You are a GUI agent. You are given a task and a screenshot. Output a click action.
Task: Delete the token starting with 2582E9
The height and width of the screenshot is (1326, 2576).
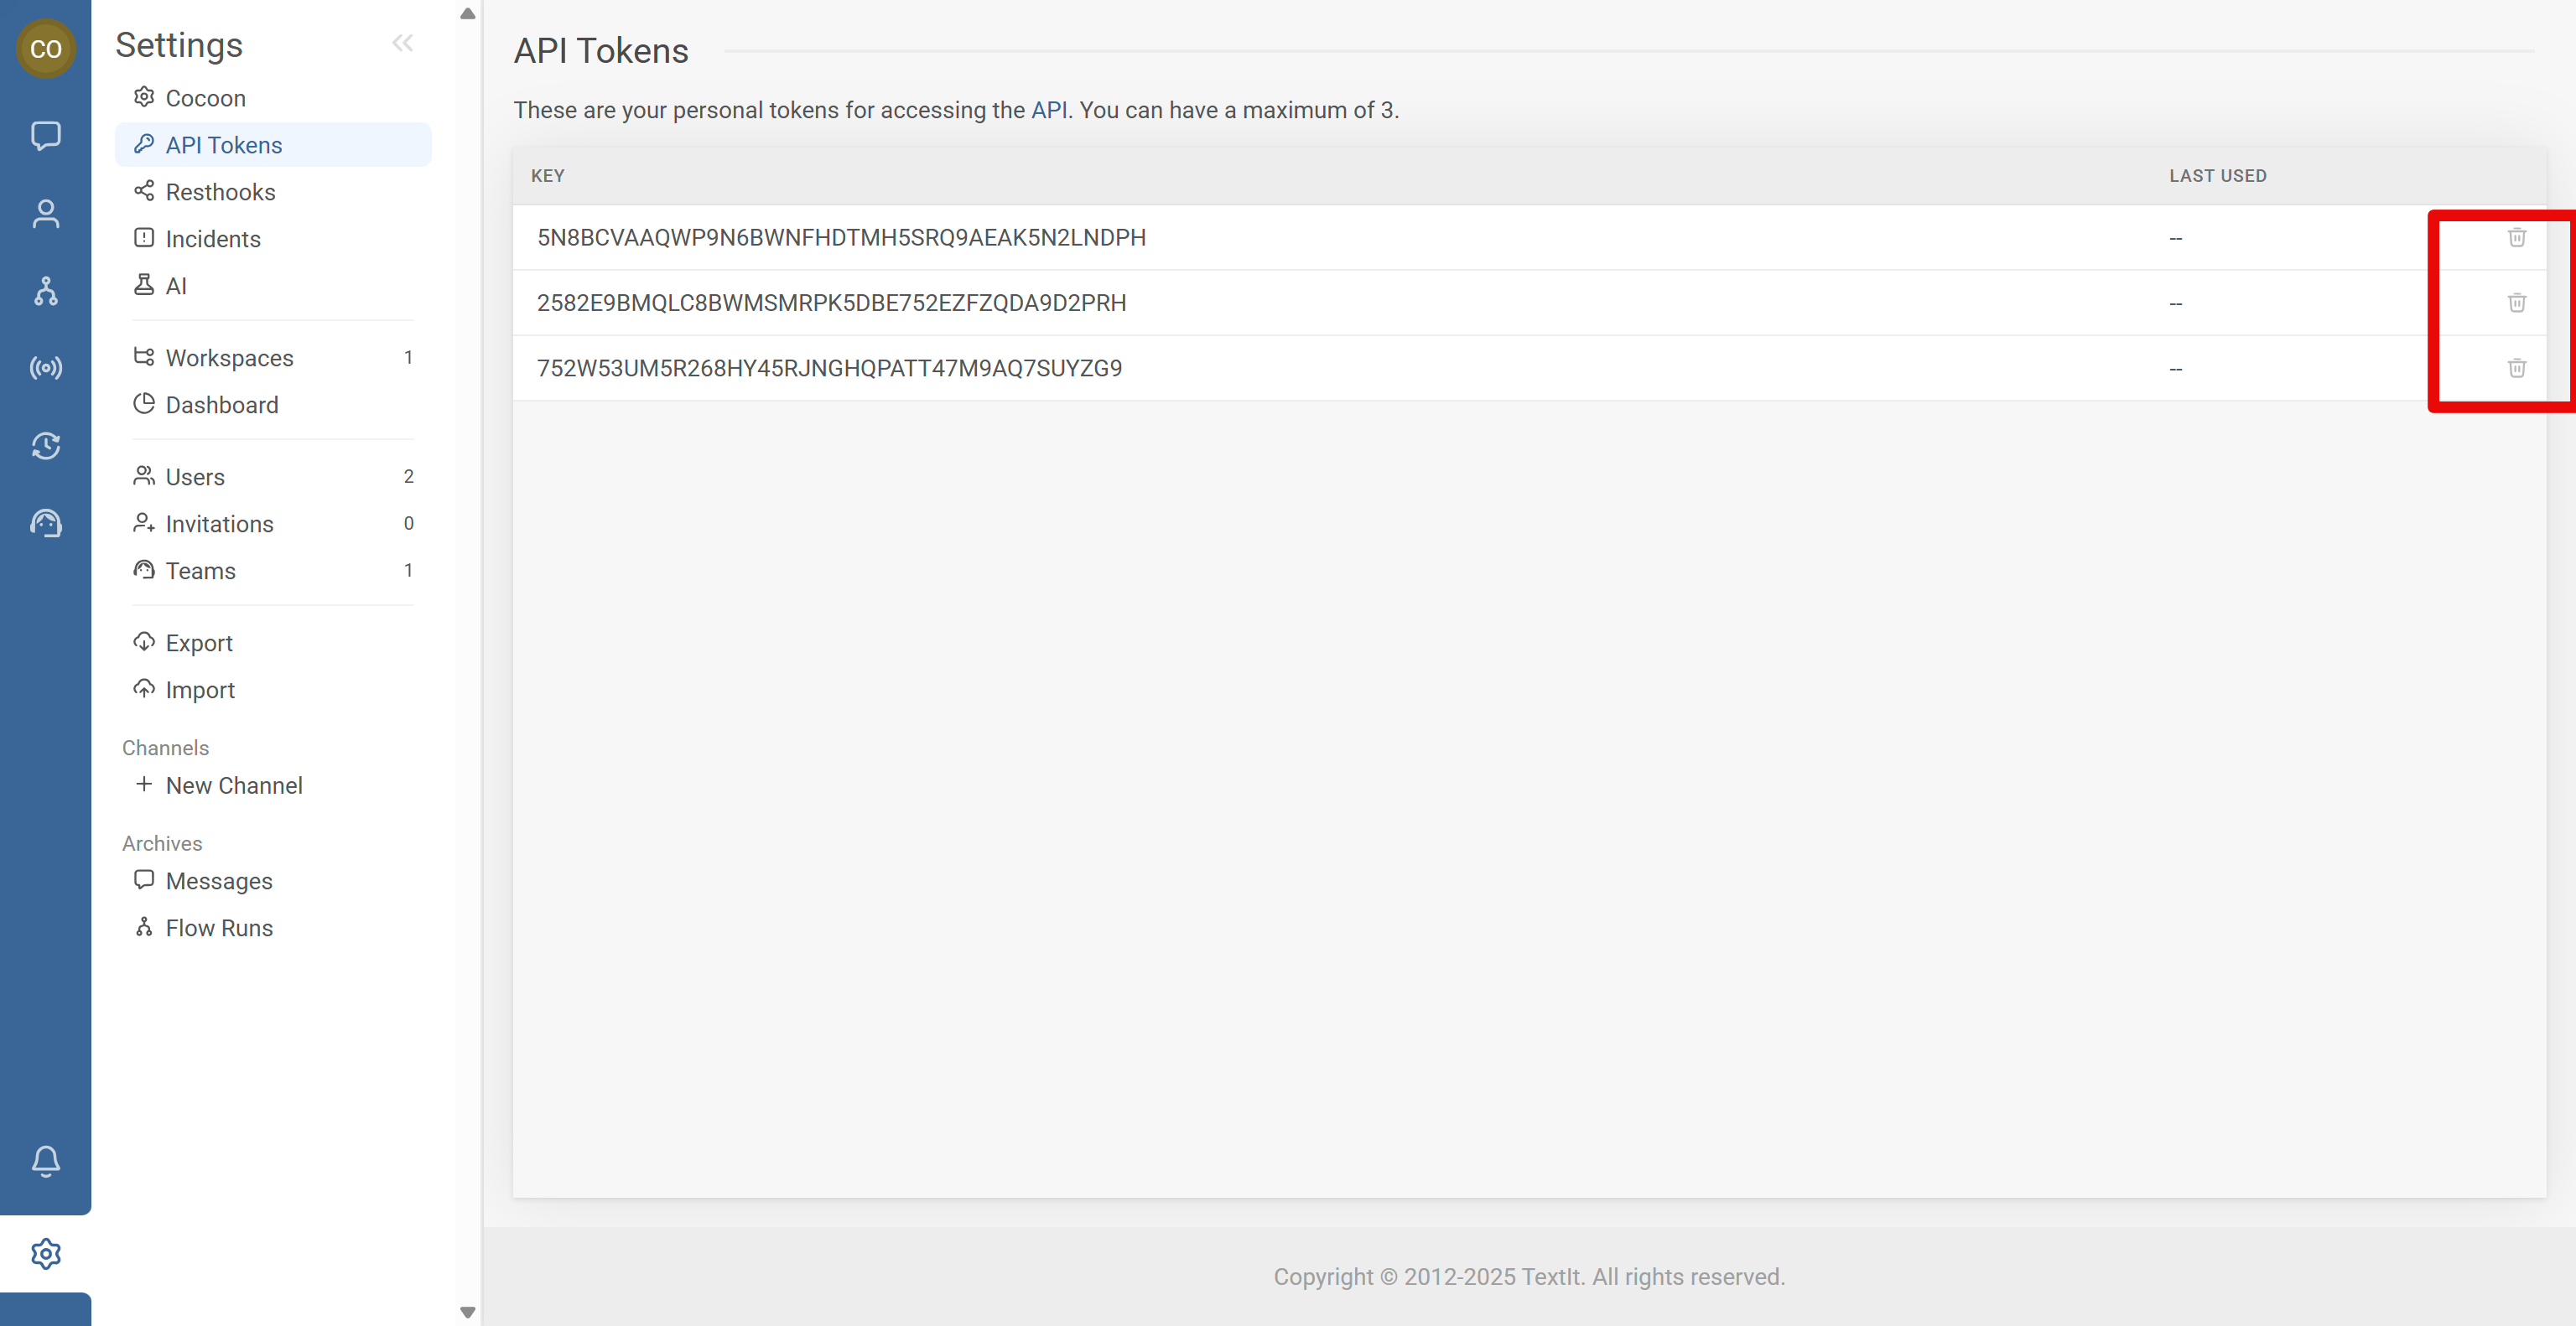(2516, 303)
